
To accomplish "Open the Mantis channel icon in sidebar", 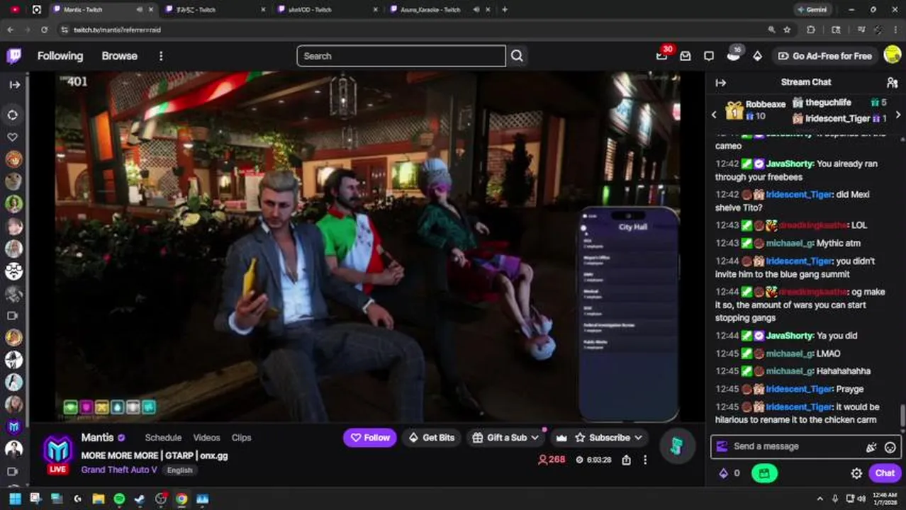I will (13, 426).
